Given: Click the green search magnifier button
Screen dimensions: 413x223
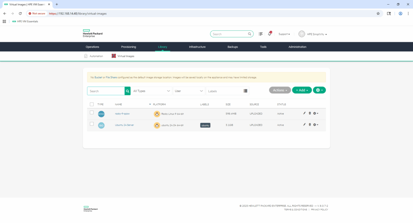Looking at the screenshot, I should tap(127, 91).
